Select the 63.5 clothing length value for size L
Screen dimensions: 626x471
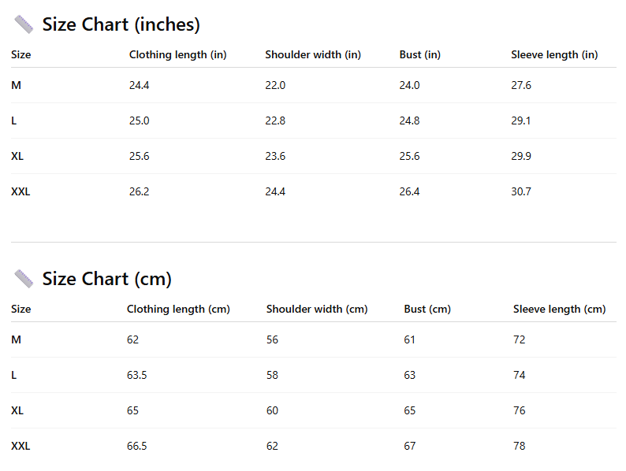[x=136, y=375]
